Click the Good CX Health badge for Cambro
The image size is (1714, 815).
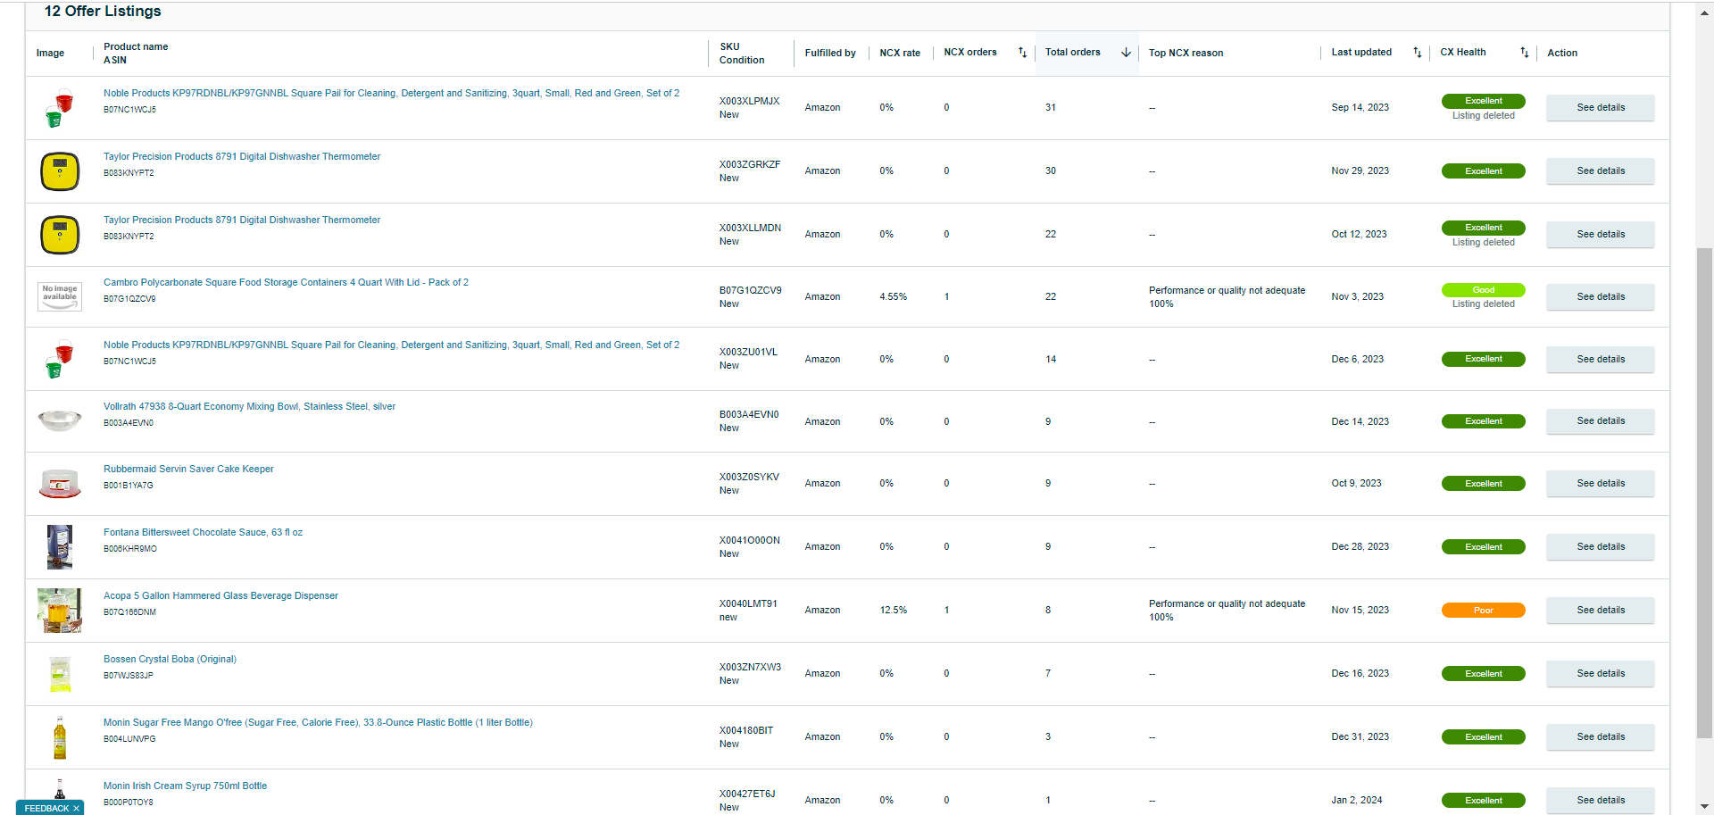(x=1483, y=290)
